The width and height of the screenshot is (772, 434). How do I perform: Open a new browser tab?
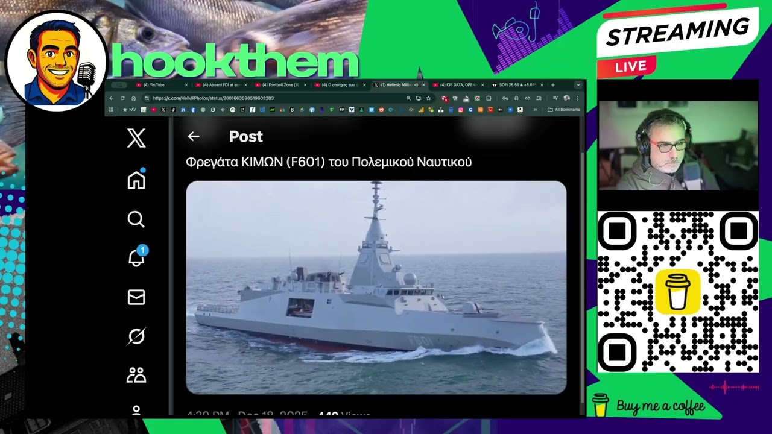[x=553, y=85]
